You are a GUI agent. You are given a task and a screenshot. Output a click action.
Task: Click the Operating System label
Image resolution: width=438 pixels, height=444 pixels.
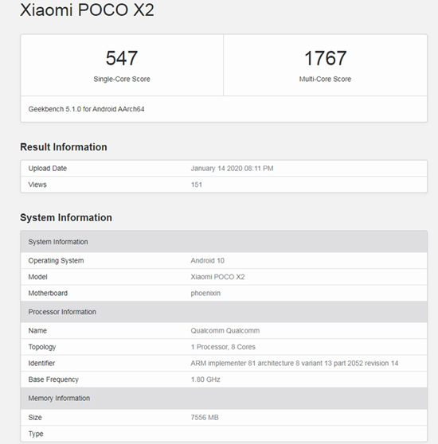click(x=56, y=260)
